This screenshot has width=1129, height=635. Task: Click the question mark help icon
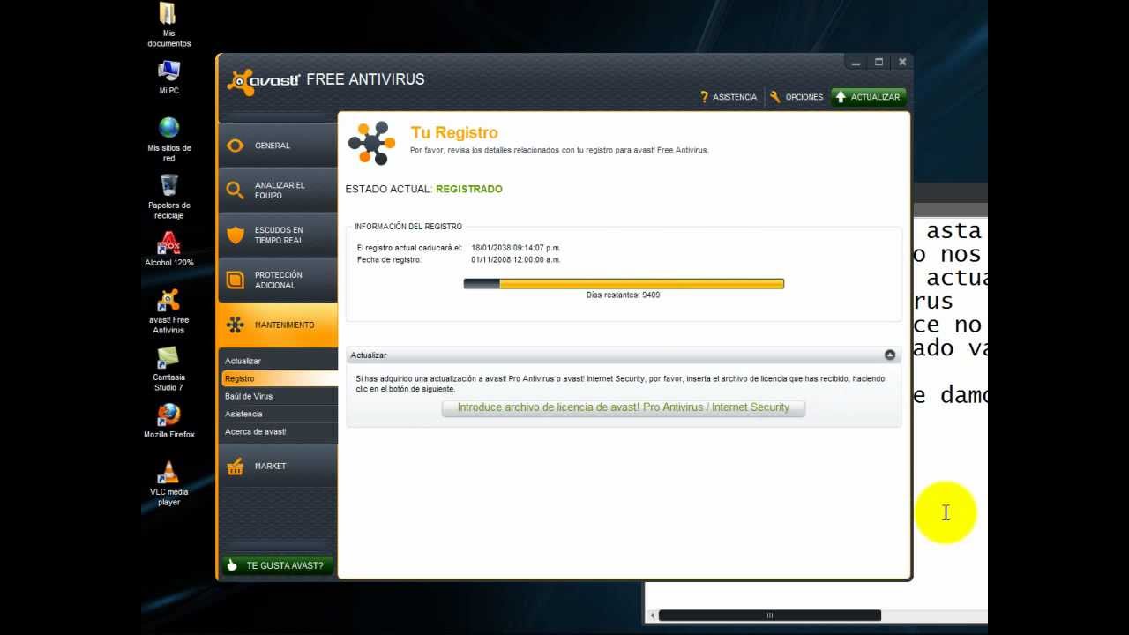pyautogui.click(x=704, y=97)
